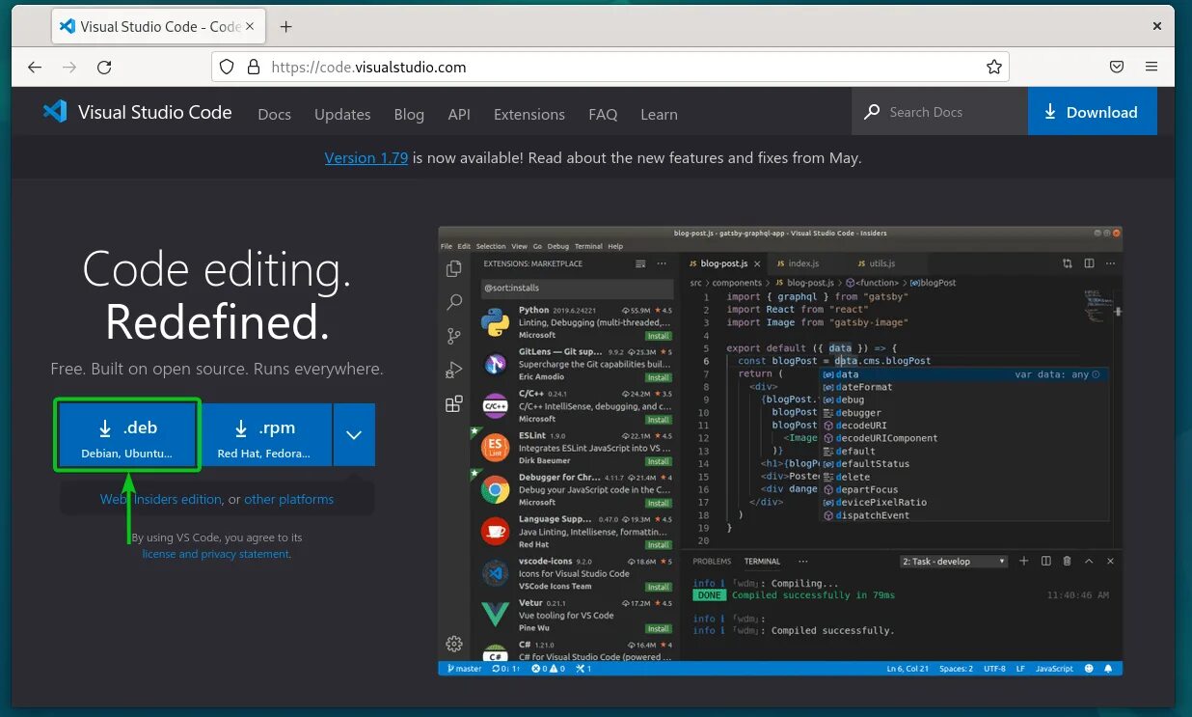Viewport: 1192px width, 717px height.
Task: Click the browser forward arrow
Action: click(69, 67)
